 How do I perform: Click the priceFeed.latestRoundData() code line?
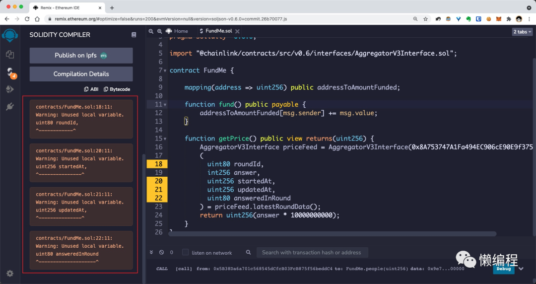pyautogui.click(x=260, y=207)
